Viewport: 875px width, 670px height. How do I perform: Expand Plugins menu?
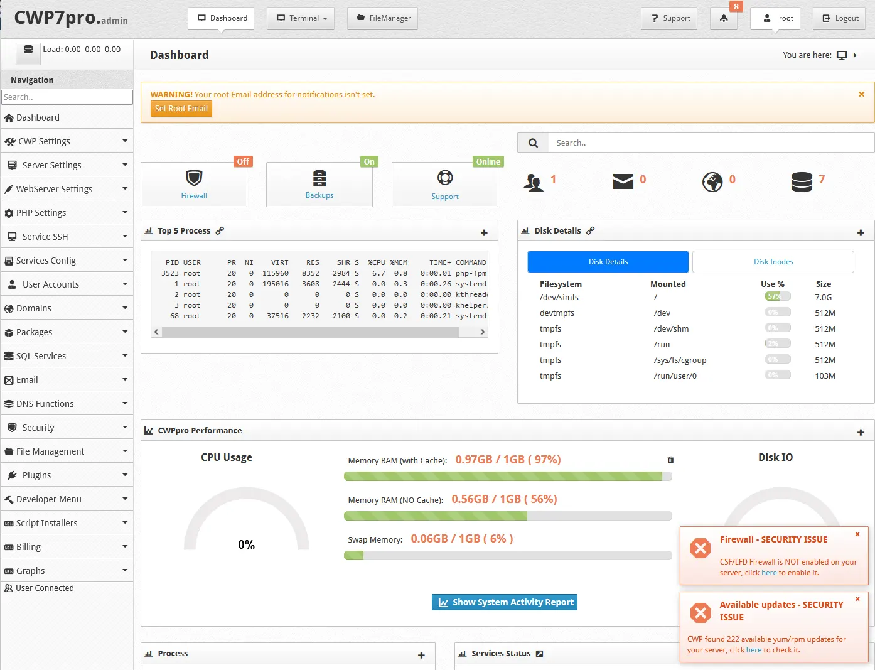67,475
